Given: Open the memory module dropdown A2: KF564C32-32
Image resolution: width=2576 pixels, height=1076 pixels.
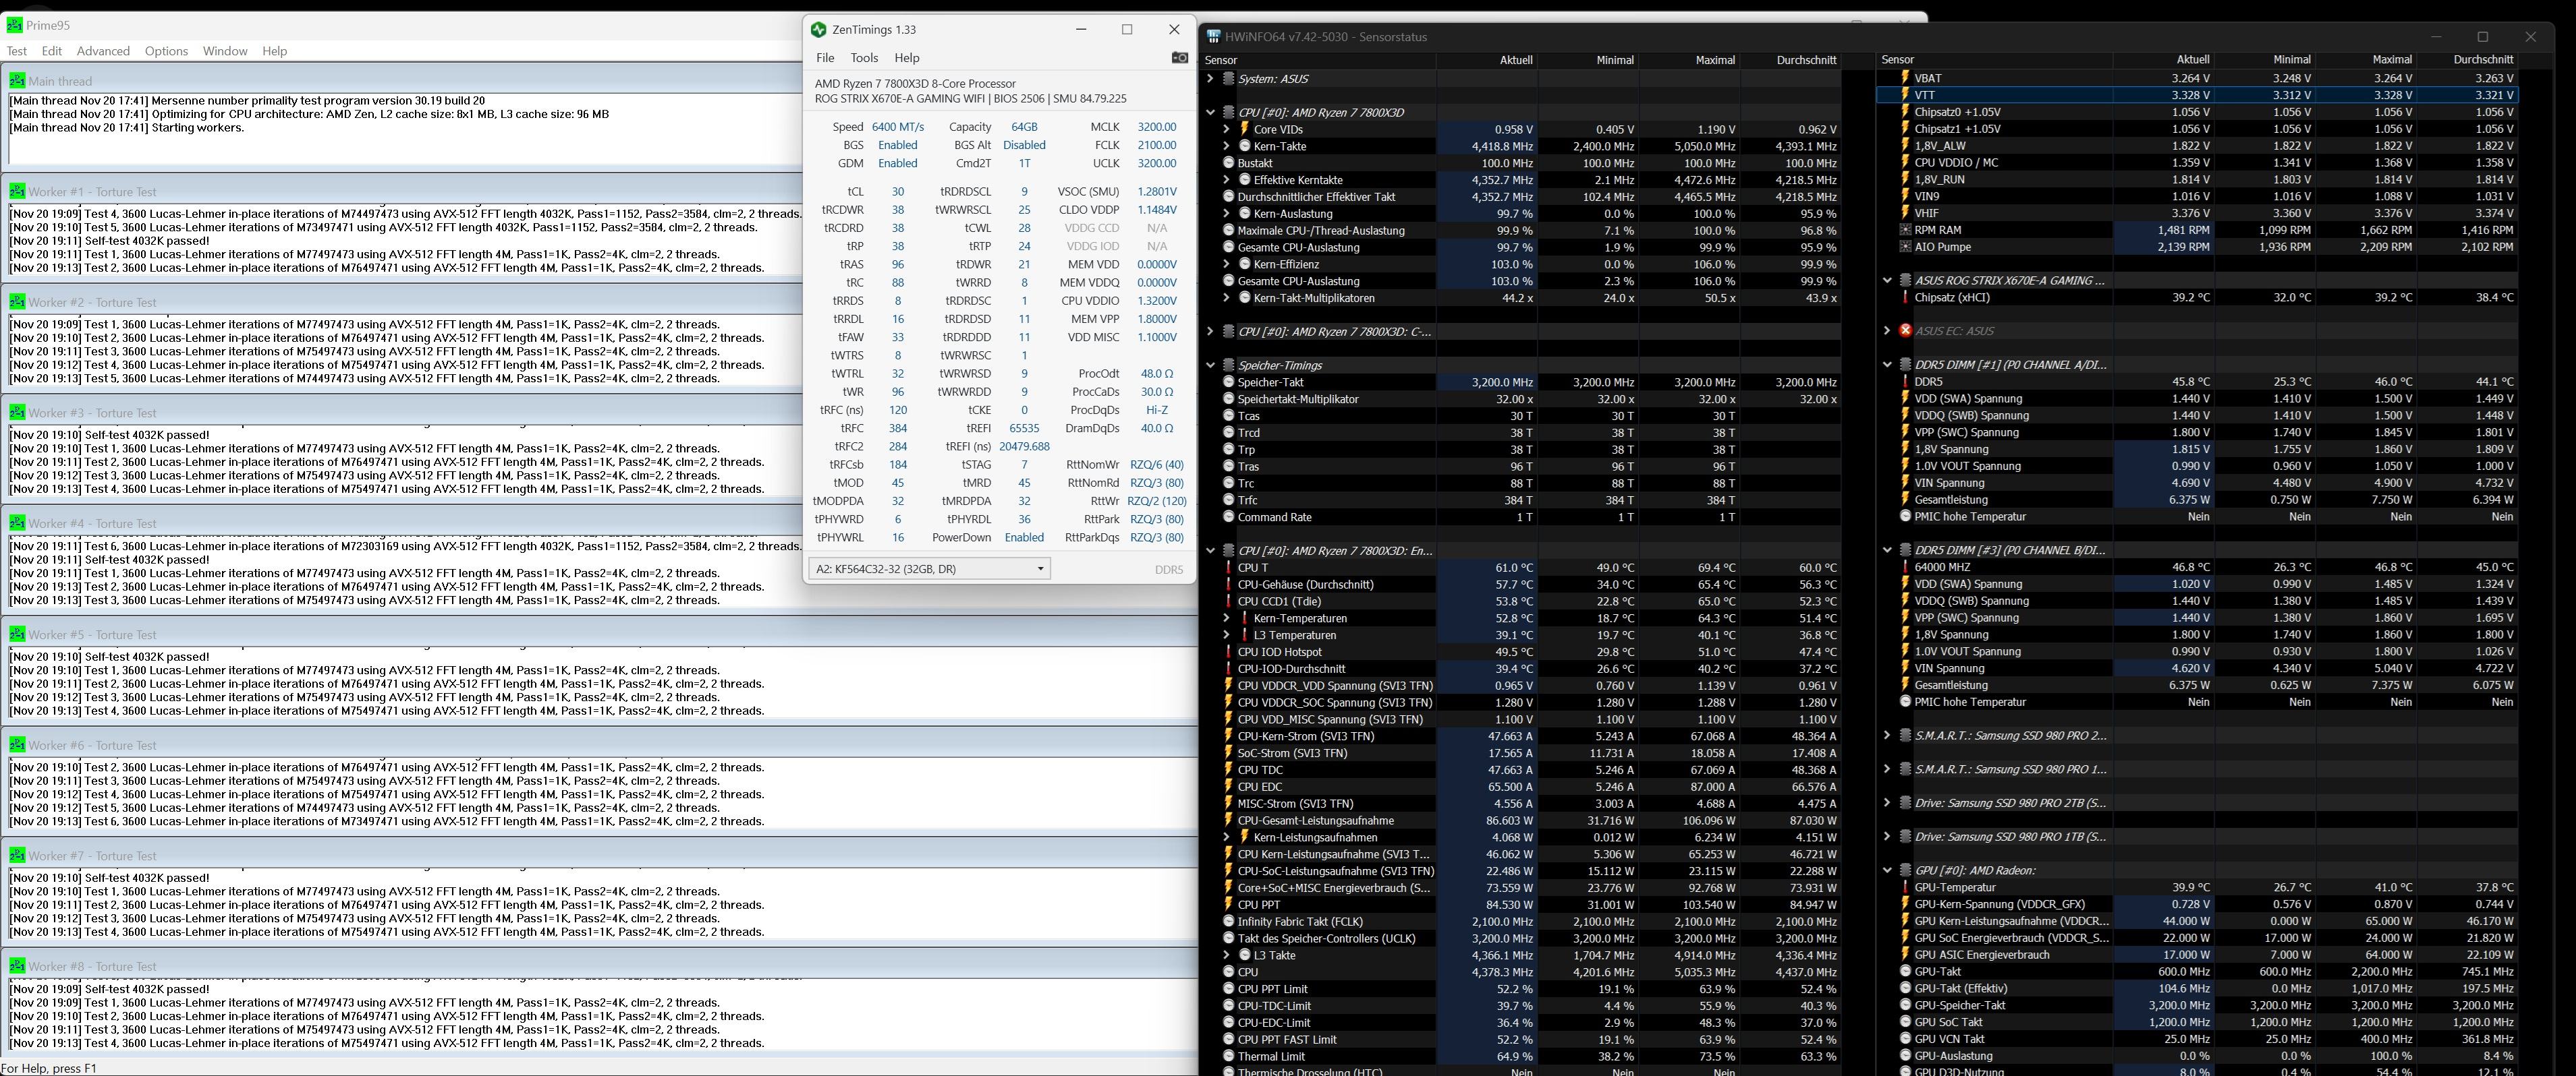Looking at the screenshot, I should 929,568.
